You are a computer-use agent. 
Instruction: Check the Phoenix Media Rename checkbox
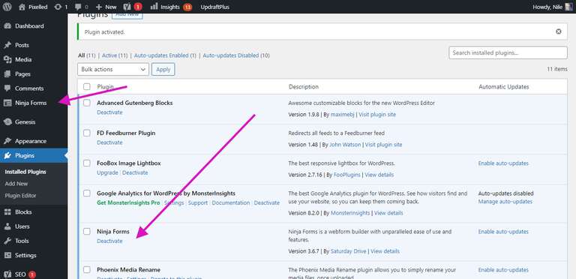point(87,269)
